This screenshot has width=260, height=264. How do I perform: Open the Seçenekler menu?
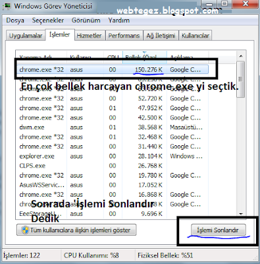coord(48,20)
